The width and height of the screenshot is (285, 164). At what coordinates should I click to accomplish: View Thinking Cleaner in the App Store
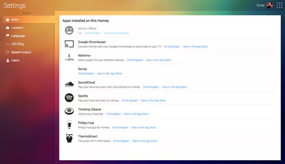click(x=136, y=114)
